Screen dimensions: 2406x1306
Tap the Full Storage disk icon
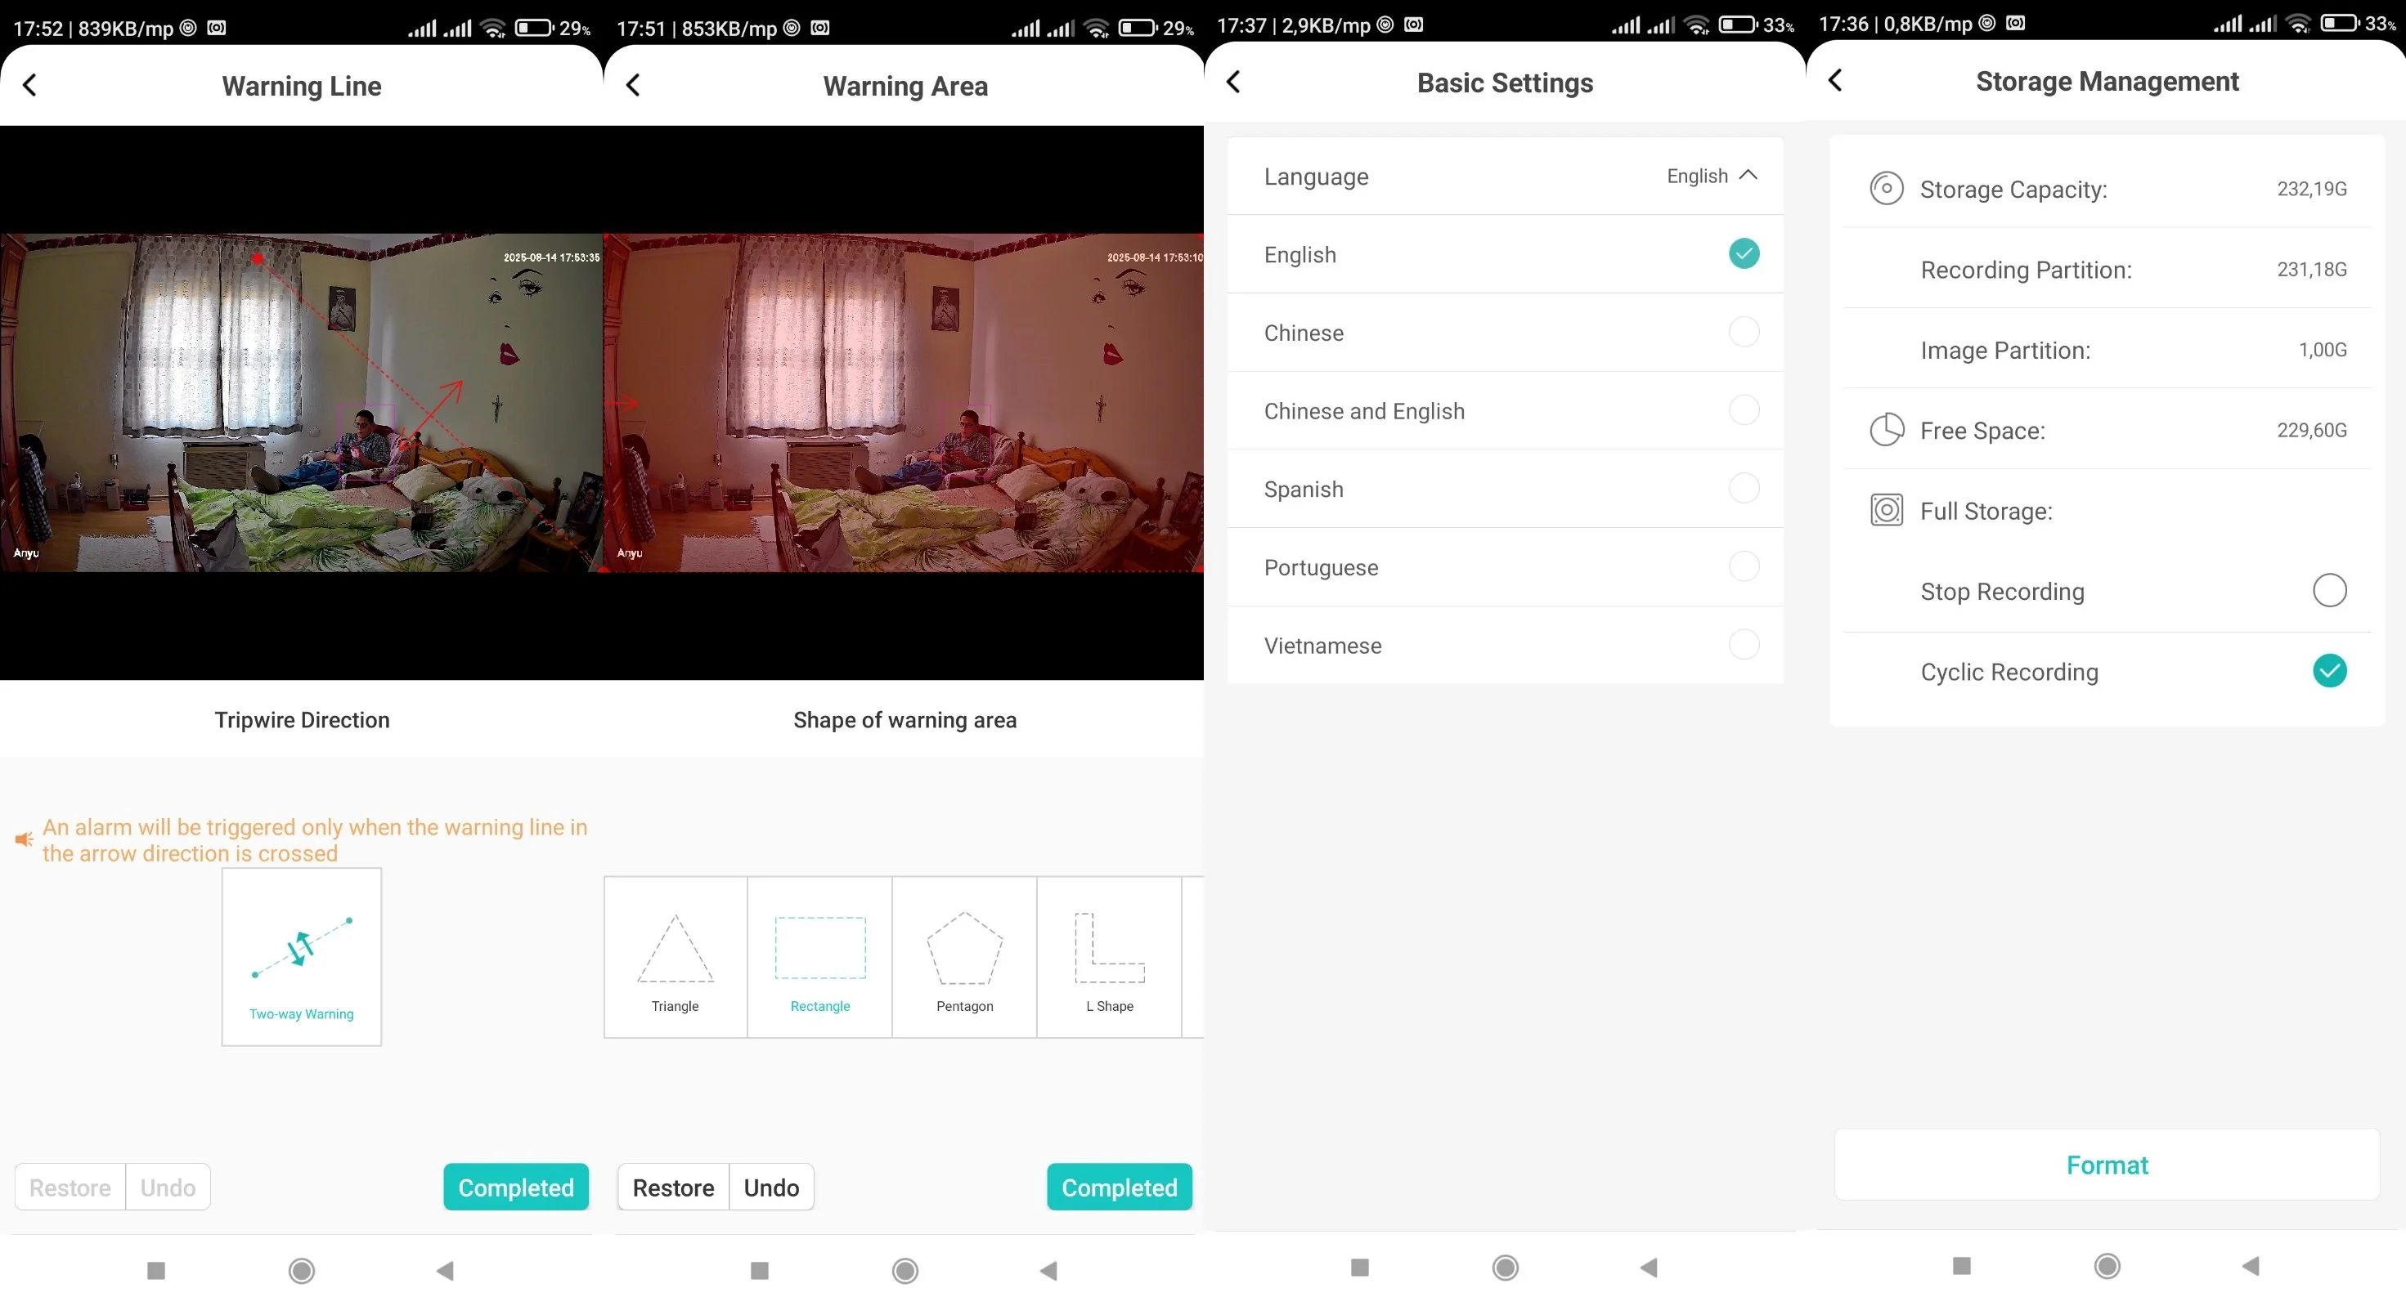tap(1886, 511)
